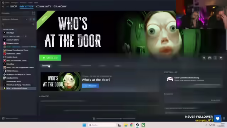Click the Steam taskbar icon

[137, 125]
